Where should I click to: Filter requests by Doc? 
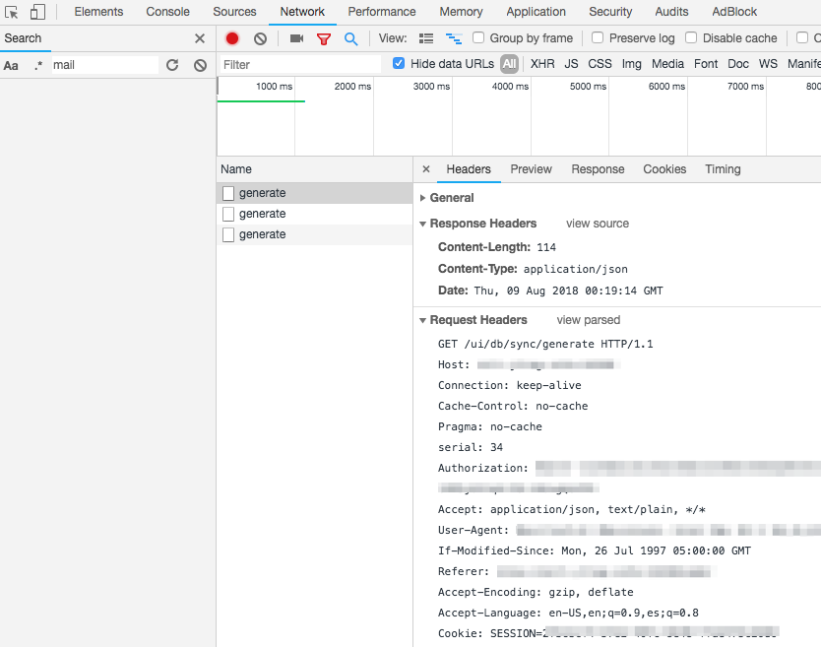click(737, 64)
